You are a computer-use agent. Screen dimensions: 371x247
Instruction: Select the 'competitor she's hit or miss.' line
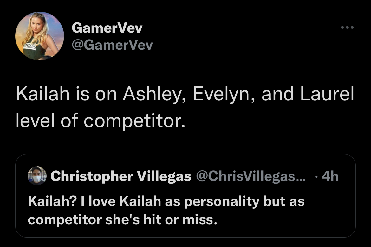(x=123, y=220)
